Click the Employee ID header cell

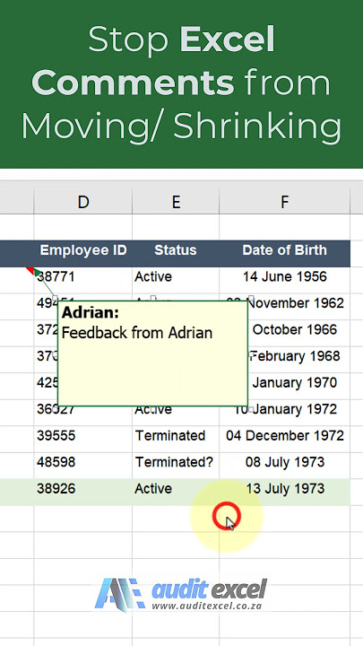point(83,250)
